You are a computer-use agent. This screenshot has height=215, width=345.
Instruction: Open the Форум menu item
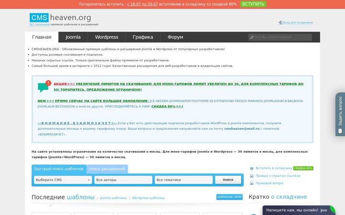(175, 37)
